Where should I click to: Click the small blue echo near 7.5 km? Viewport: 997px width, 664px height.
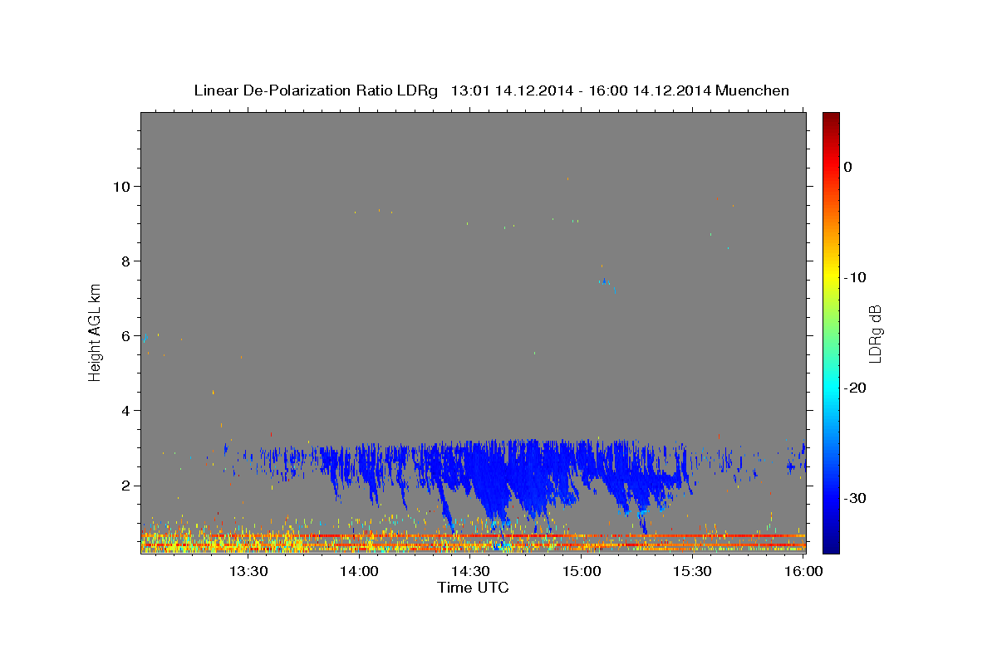click(x=605, y=281)
